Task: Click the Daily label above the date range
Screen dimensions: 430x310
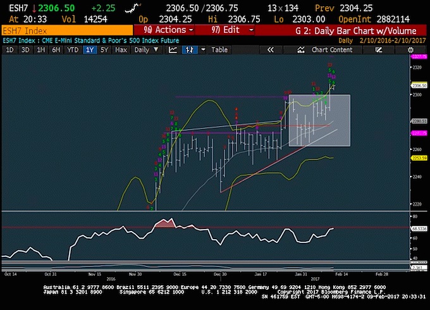Action: (345, 40)
